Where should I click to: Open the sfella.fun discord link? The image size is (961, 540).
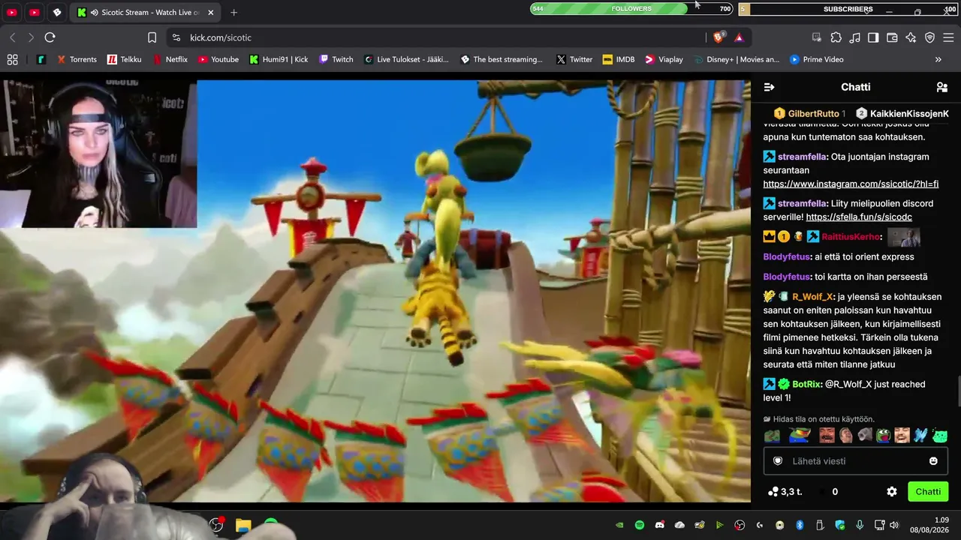click(859, 217)
